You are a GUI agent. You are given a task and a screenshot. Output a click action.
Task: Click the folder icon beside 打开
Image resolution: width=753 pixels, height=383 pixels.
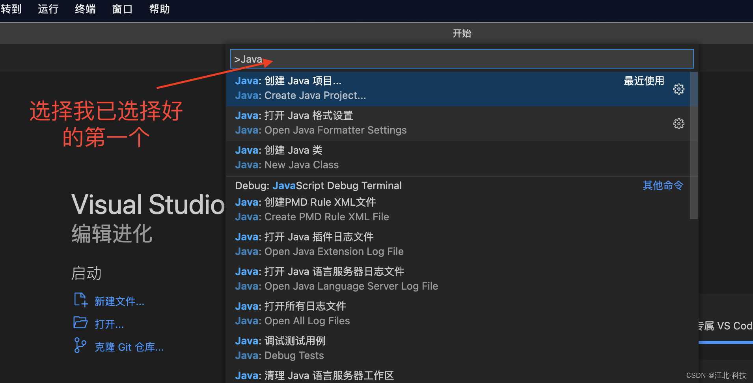[x=80, y=323]
